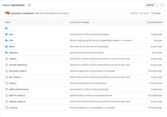Open runner.js

point(13,108)
